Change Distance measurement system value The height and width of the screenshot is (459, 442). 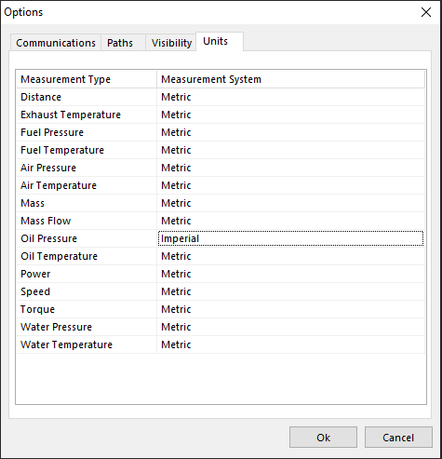[x=290, y=97]
